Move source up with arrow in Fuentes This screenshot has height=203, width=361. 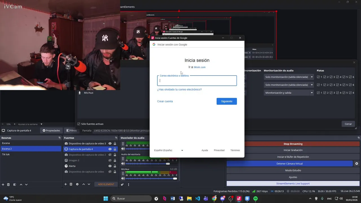pos(83,184)
